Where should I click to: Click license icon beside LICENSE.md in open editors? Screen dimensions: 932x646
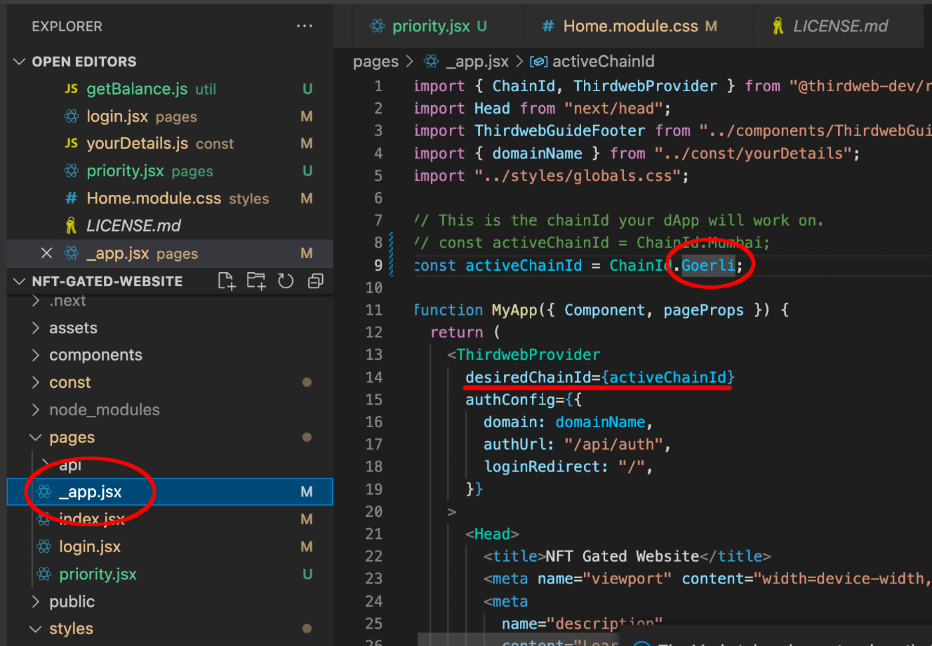click(x=71, y=226)
